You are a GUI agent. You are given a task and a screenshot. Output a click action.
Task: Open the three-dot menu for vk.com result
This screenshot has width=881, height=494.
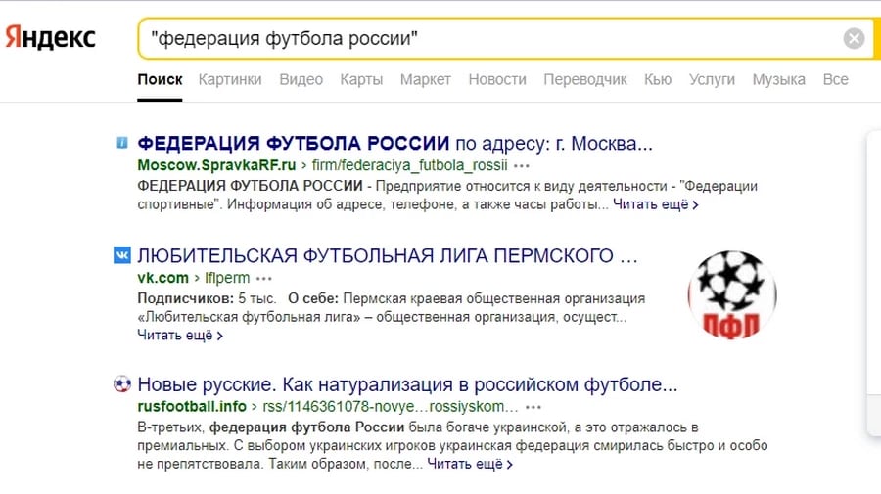pos(263,279)
